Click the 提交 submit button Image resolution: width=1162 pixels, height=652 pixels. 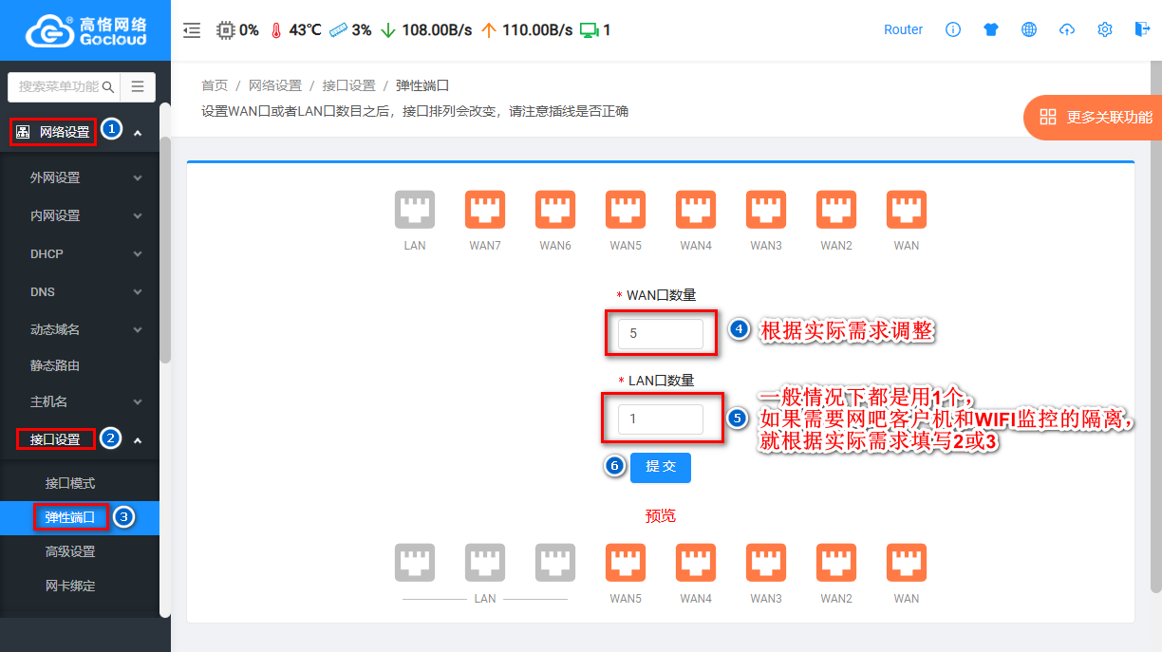660,467
